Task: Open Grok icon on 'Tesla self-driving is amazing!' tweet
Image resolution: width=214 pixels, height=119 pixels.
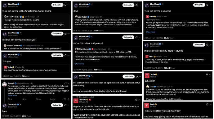Action: [207, 5]
